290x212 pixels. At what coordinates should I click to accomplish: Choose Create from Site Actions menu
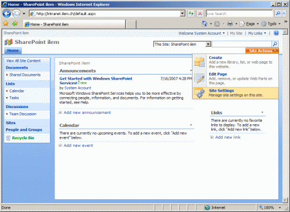point(235,62)
